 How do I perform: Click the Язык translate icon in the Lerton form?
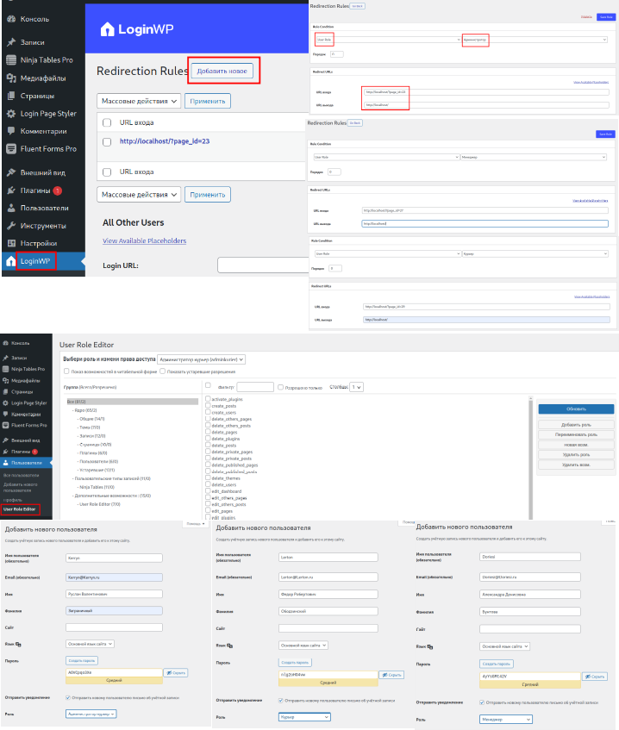pyautogui.click(x=229, y=646)
